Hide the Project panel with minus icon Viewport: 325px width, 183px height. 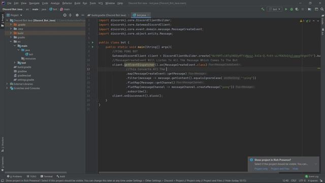tap(82, 15)
